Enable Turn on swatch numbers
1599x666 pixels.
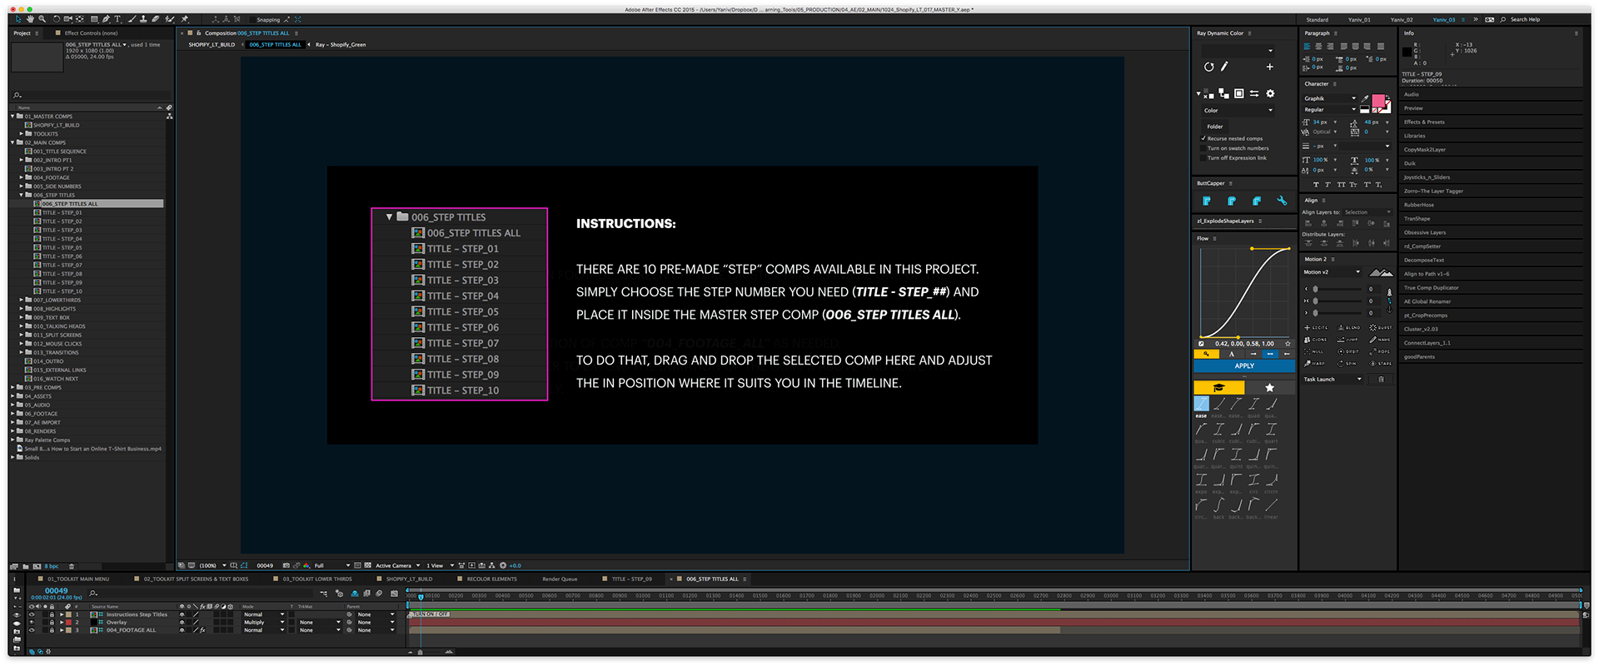(1203, 148)
